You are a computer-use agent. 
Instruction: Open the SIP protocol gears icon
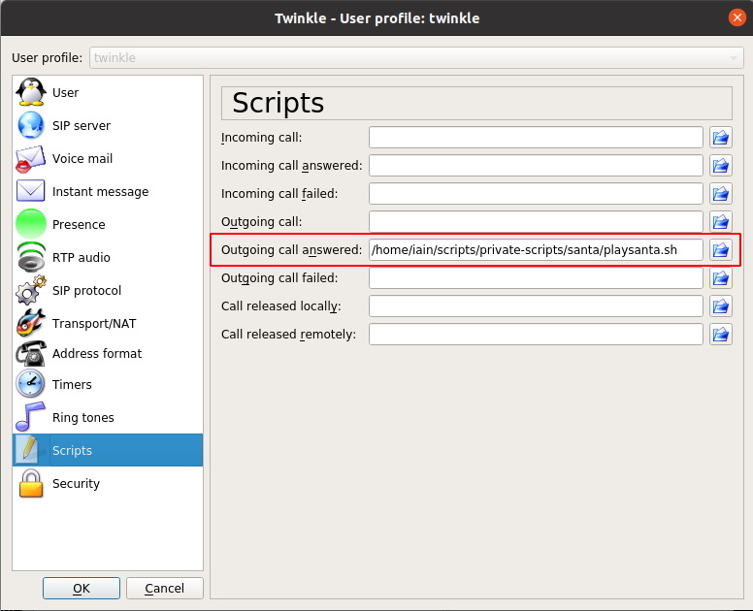[31, 290]
